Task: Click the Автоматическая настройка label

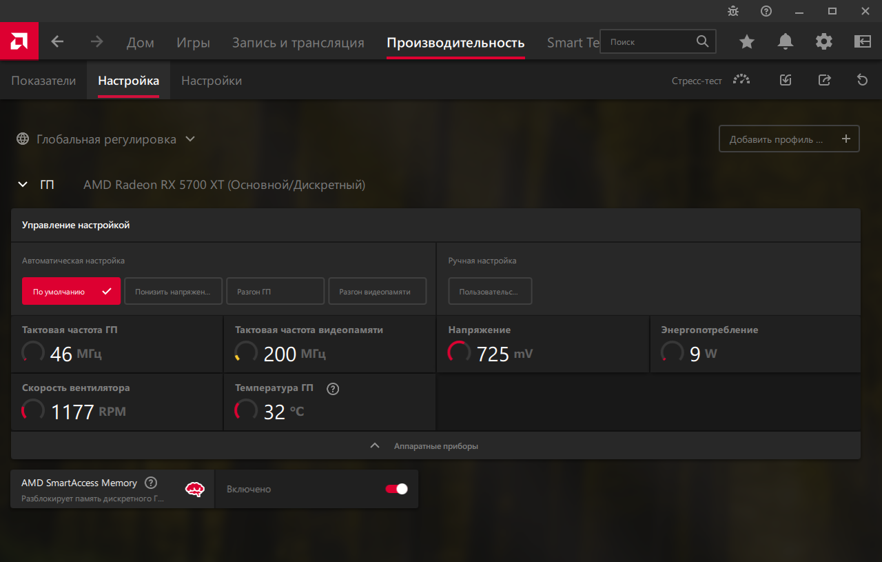Action: click(x=74, y=261)
